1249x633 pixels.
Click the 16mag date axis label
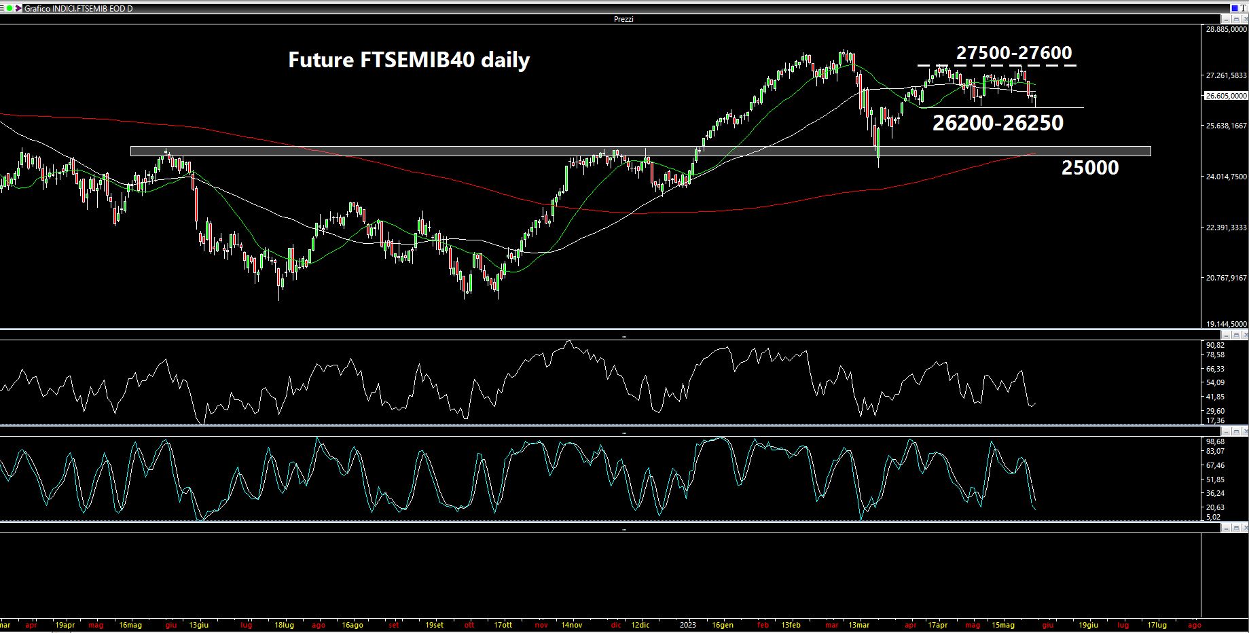pyautogui.click(x=130, y=625)
